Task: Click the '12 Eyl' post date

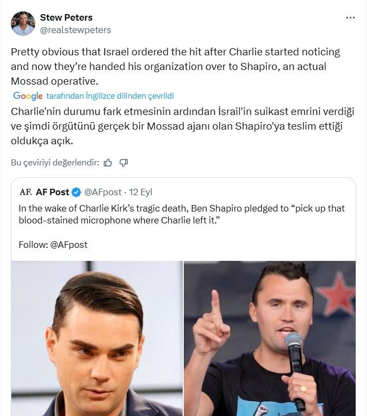Action: (141, 192)
